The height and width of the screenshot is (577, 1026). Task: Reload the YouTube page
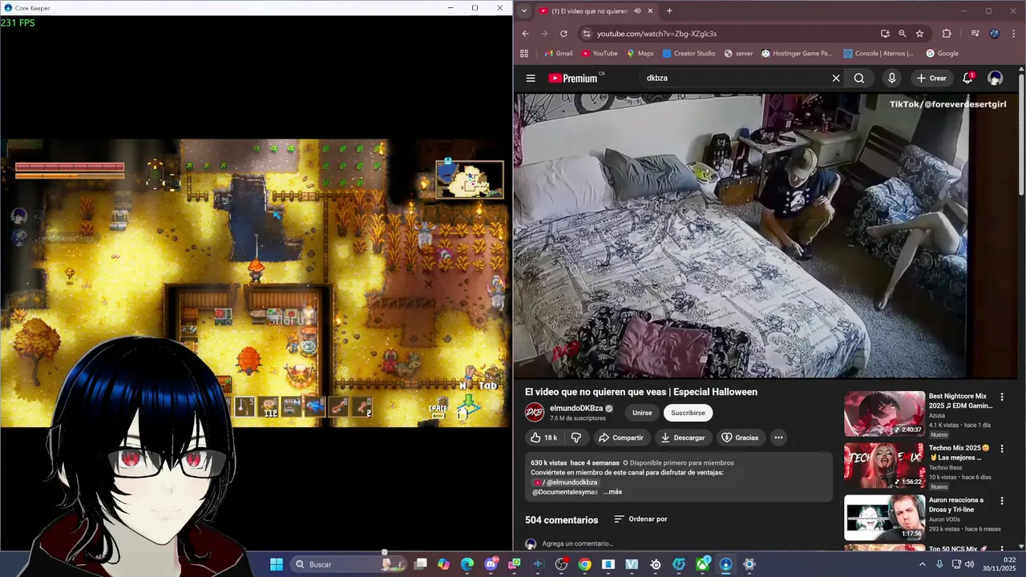563,34
